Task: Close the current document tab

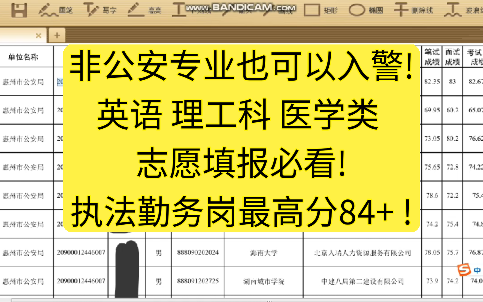Action: click(x=39, y=36)
